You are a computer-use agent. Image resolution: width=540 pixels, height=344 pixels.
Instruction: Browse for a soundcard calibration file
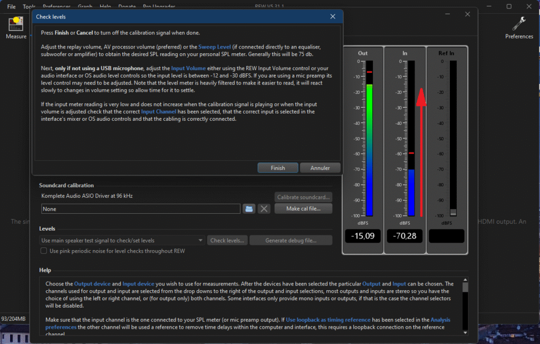click(x=249, y=209)
